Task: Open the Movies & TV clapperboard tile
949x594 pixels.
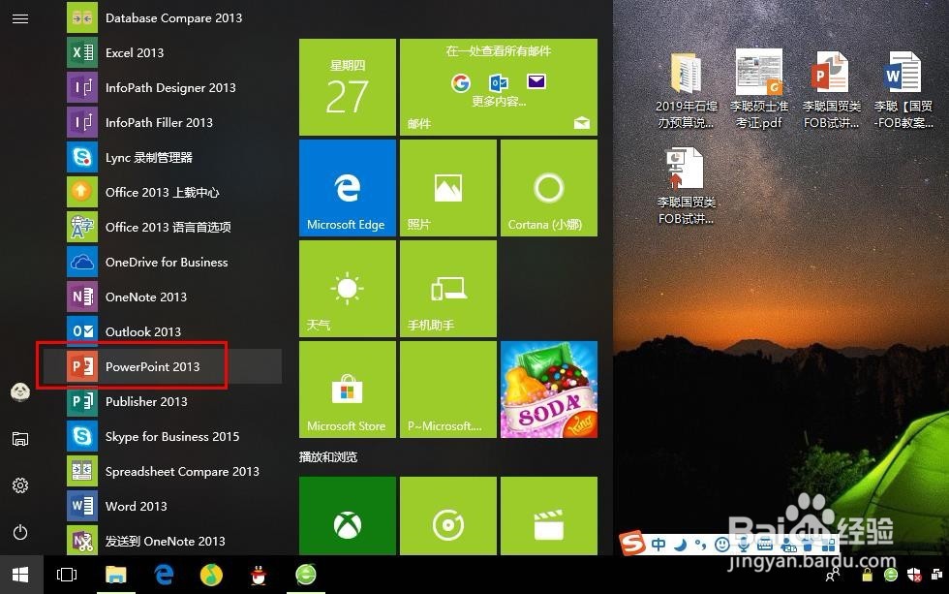Action: [x=549, y=516]
